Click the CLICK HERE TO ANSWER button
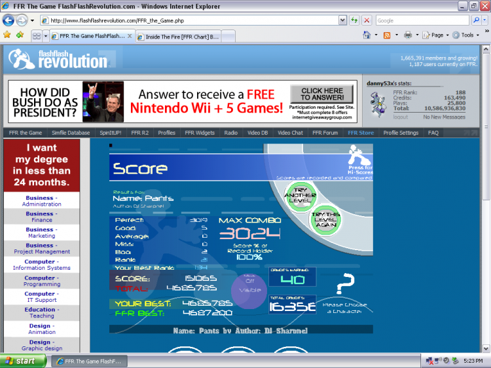The width and height of the screenshot is (491, 368). tap(322, 94)
